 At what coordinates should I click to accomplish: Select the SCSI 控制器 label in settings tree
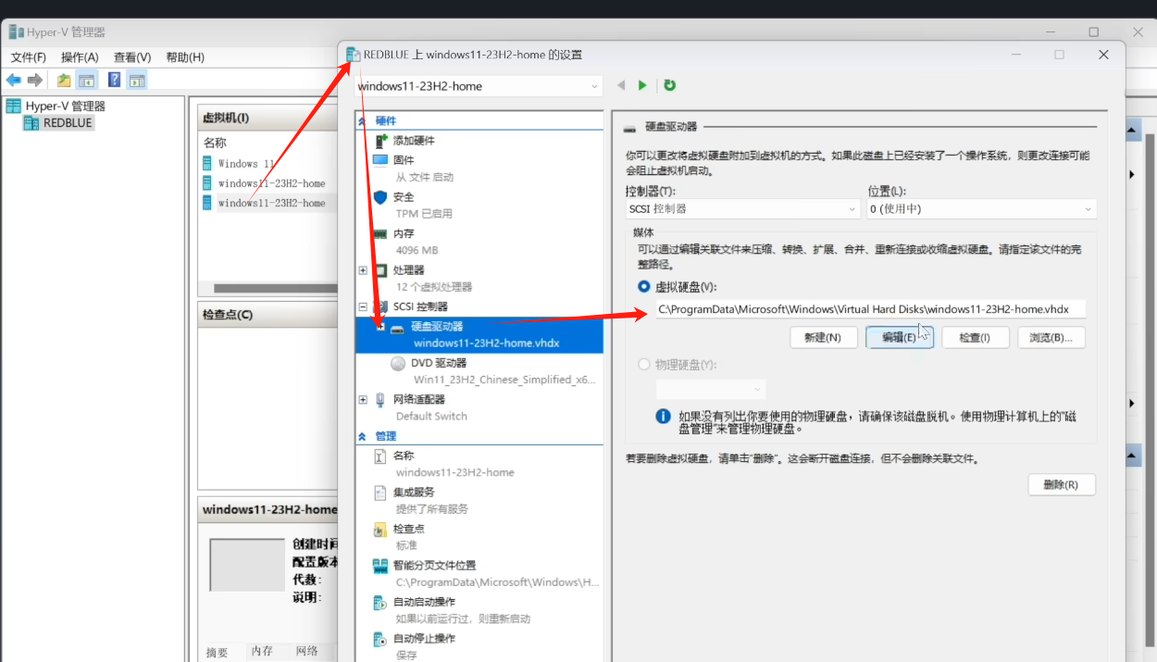pos(420,306)
